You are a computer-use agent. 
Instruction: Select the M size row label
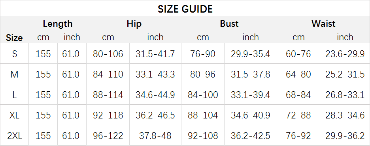(14, 74)
